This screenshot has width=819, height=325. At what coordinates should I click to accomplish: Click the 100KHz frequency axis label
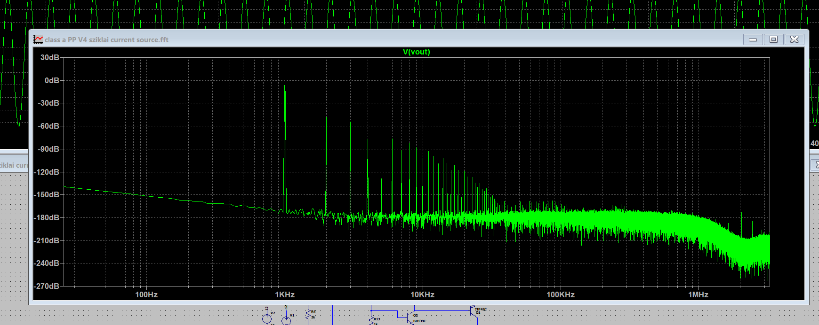click(x=561, y=294)
